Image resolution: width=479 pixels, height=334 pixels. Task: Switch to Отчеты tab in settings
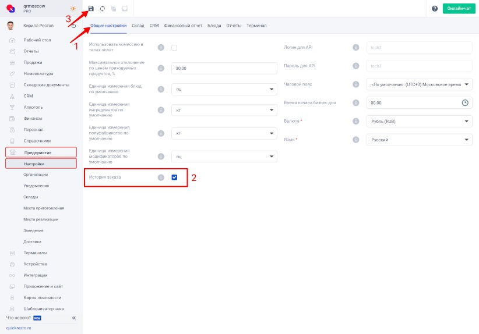[234, 26]
